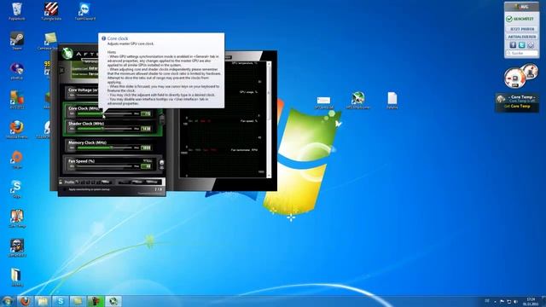546x307 pixels.
Task: Click the Shader Clock slider track
Action: tap(104, 129)
